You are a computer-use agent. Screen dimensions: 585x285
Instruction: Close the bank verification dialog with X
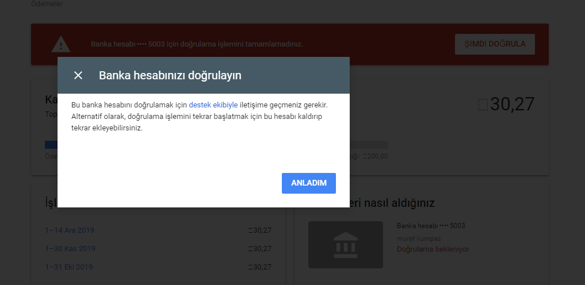pyautogui.click(x=78, y=75)
